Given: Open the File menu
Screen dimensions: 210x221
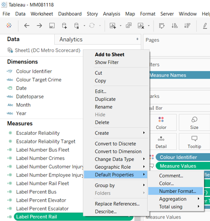Looking at the screenshot, I should click(x=6, y=14).
